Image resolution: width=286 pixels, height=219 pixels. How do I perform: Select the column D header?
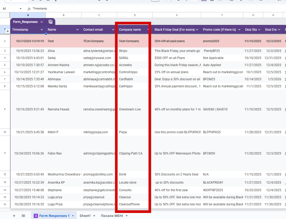135,15
